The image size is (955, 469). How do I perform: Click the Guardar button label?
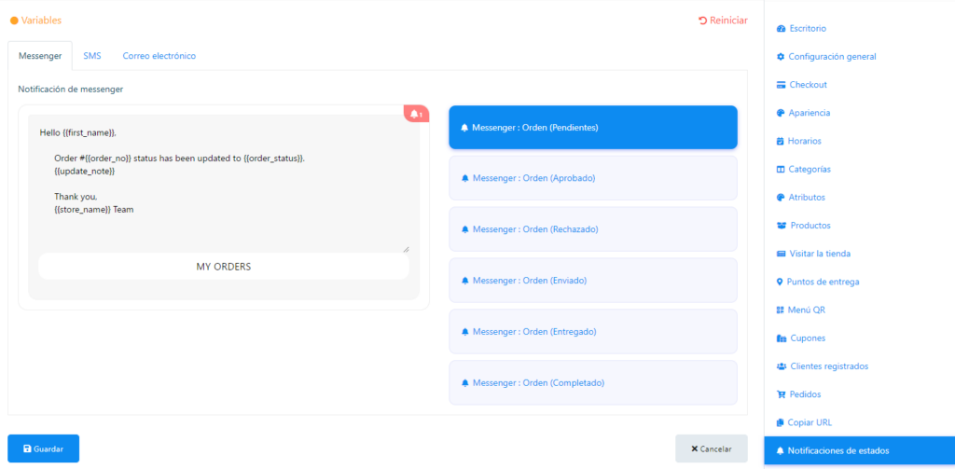[48, 448]
